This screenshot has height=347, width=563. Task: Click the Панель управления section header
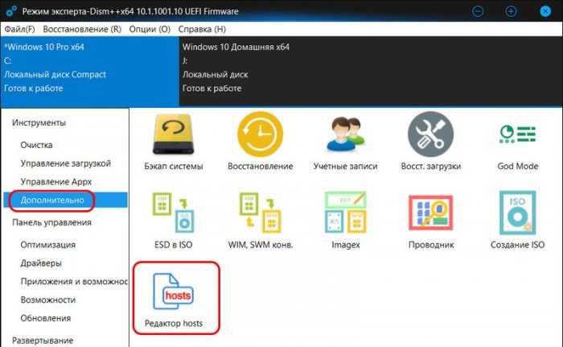click(51, 222)
